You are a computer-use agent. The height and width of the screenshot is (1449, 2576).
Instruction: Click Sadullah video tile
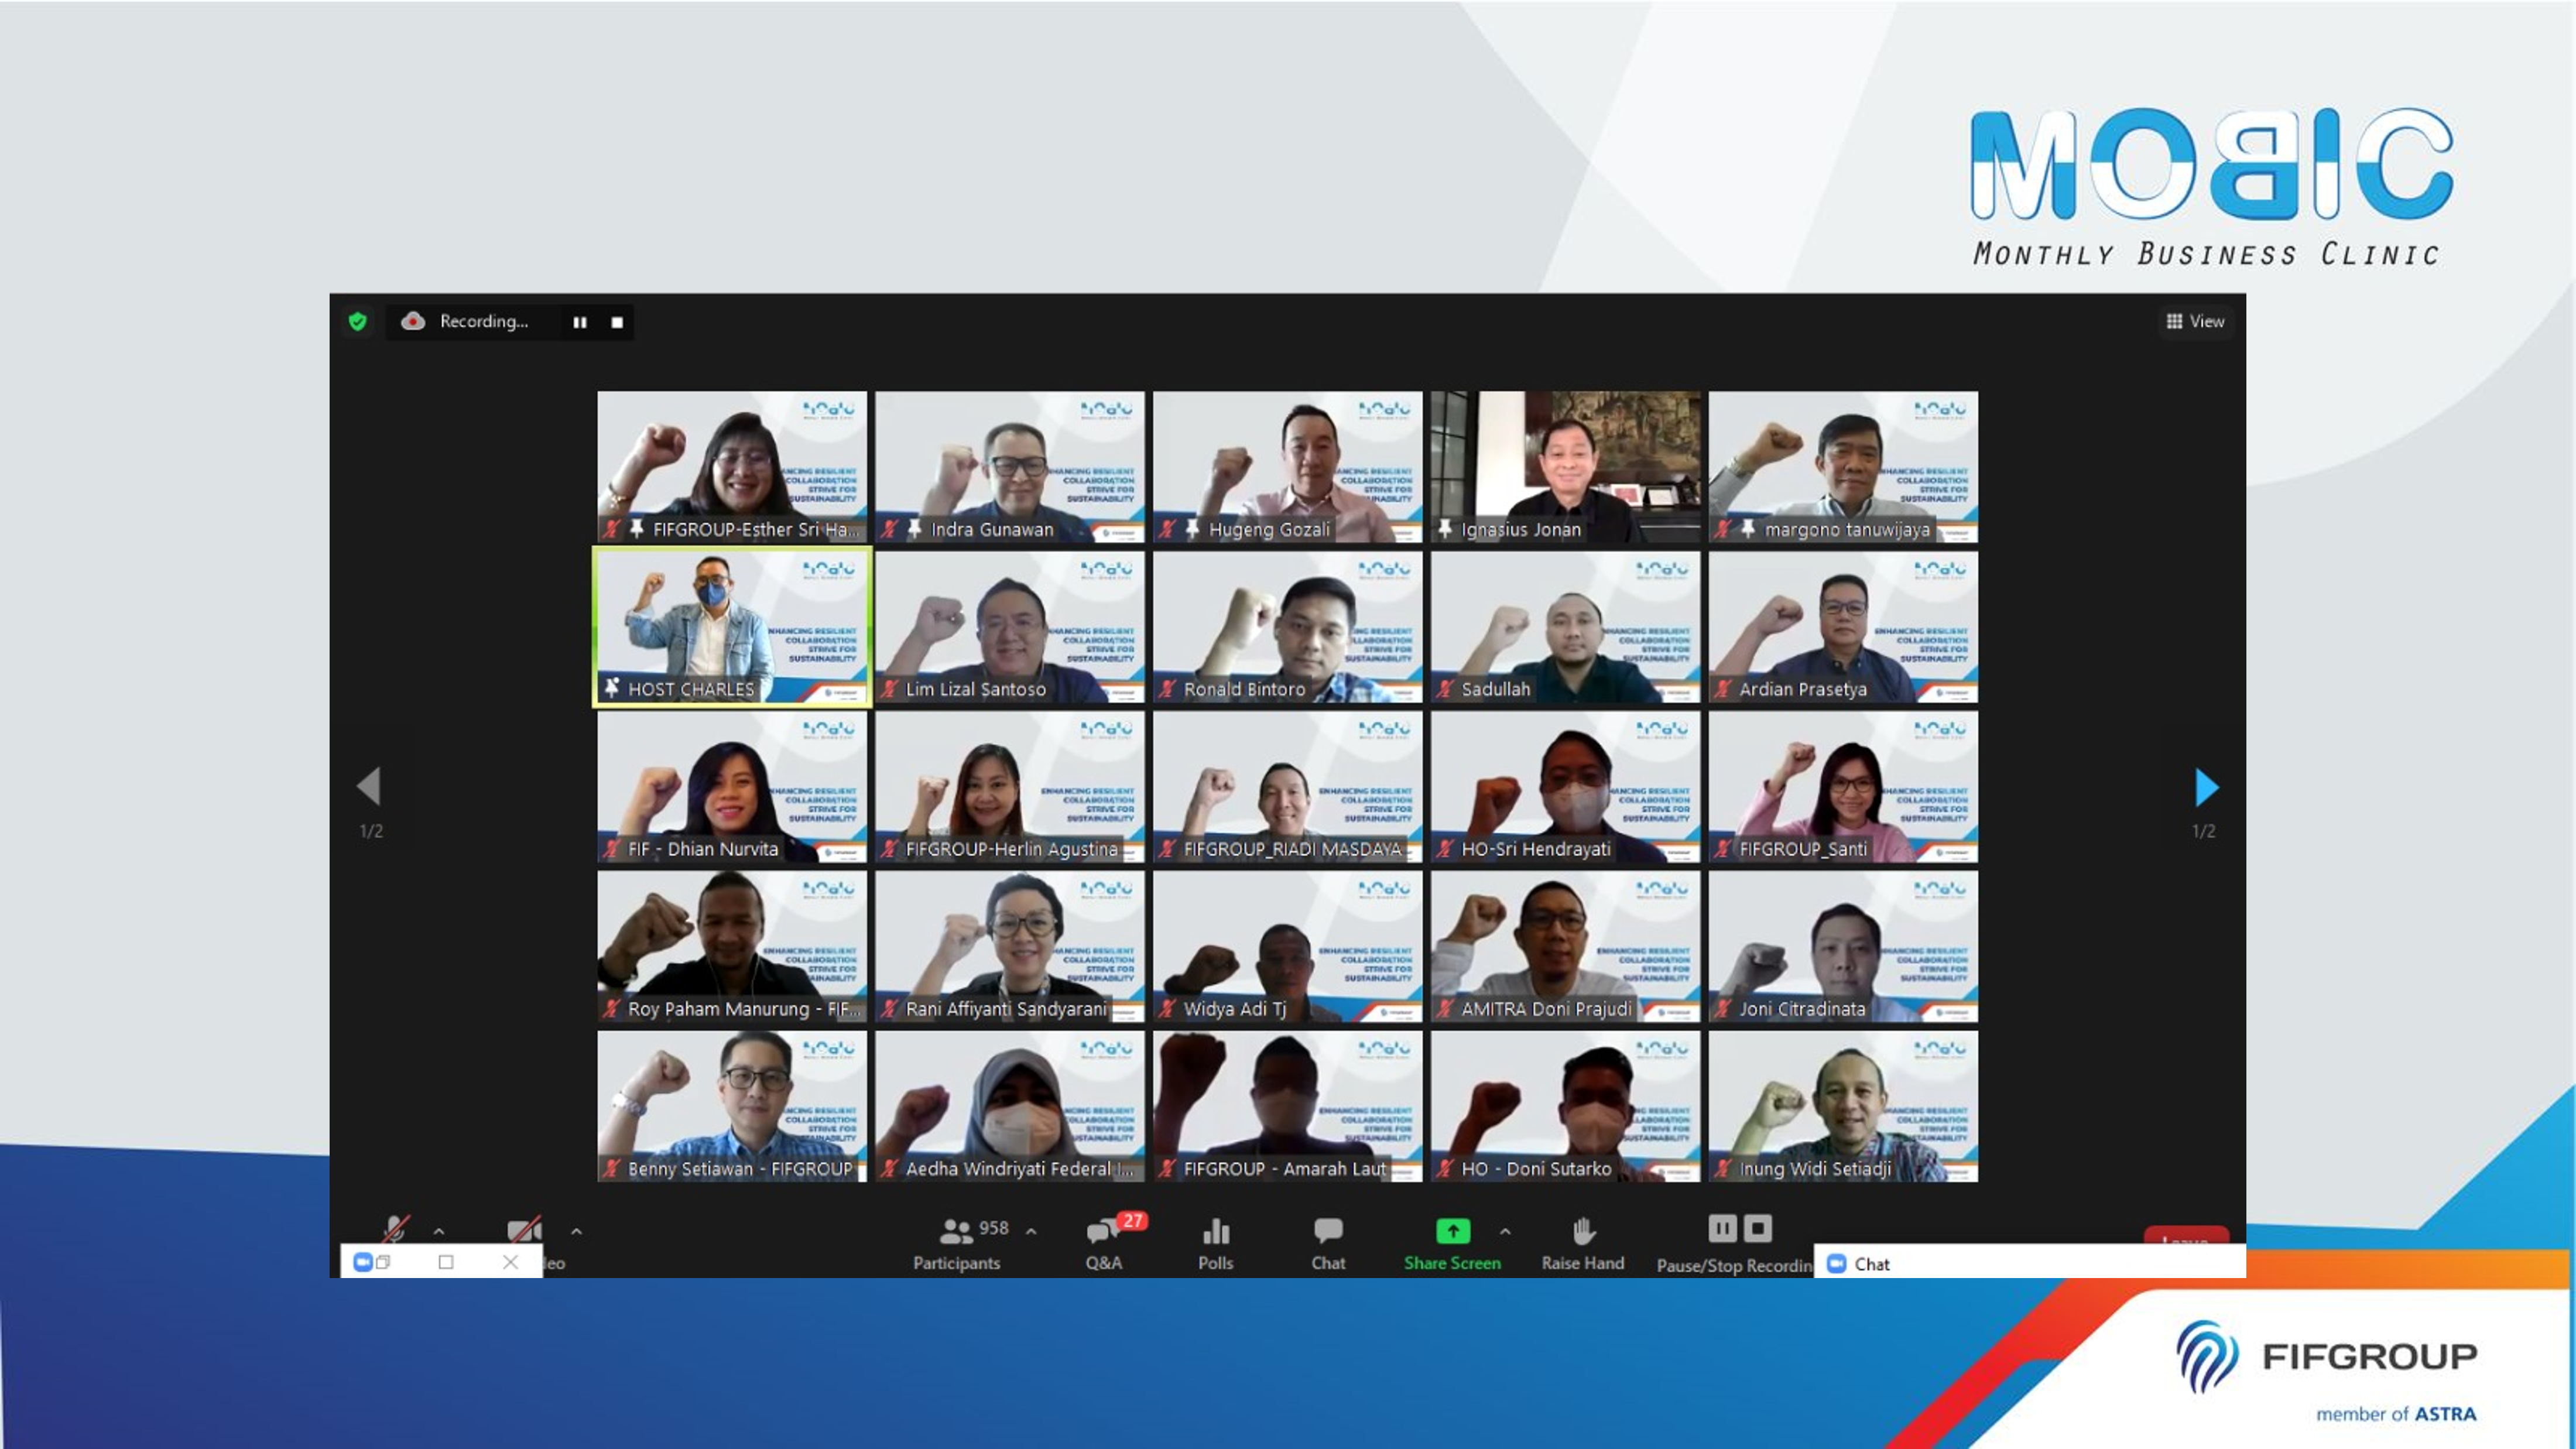(1565, 627)
